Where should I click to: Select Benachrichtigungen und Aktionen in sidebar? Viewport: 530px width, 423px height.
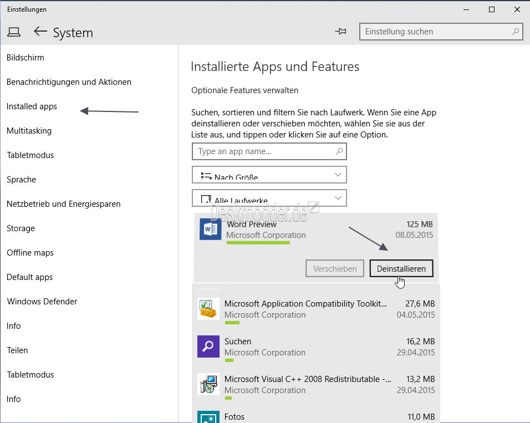pos(69,82)
